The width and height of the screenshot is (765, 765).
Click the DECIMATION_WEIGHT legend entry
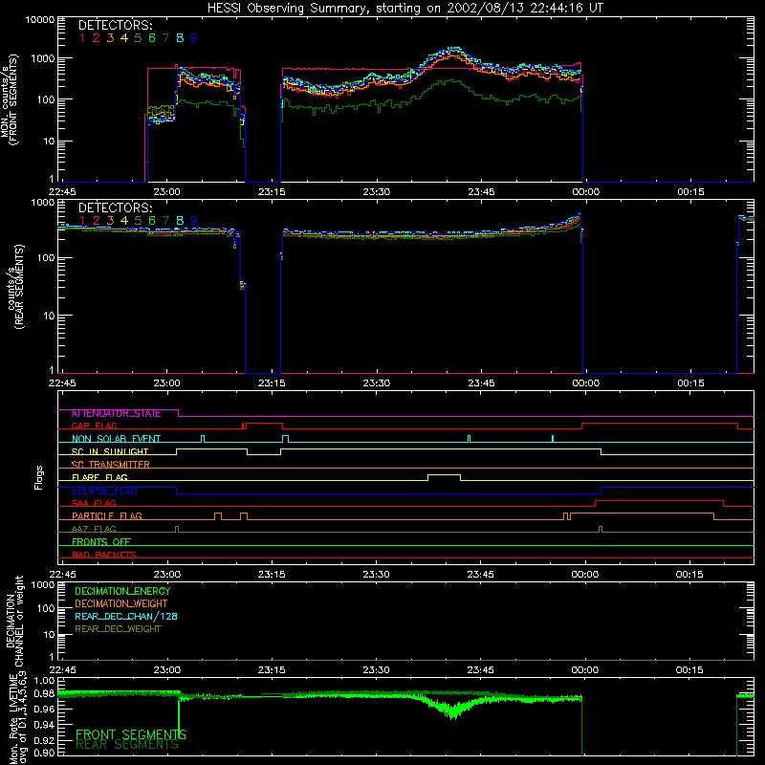[121, 603]
